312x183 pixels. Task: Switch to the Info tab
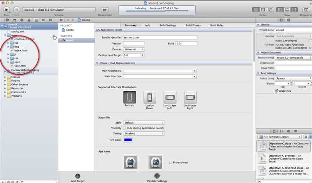[x=148, y=25]
